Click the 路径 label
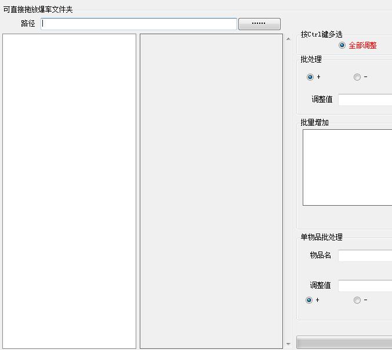This screenshot has height=350, width=392. (28, 24)
